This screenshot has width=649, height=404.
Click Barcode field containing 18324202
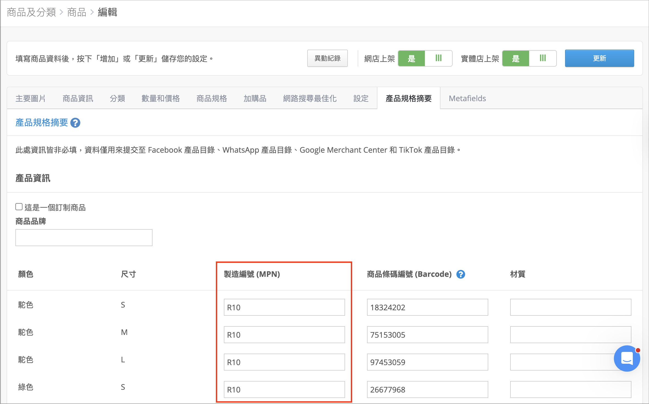pos(428,307)
